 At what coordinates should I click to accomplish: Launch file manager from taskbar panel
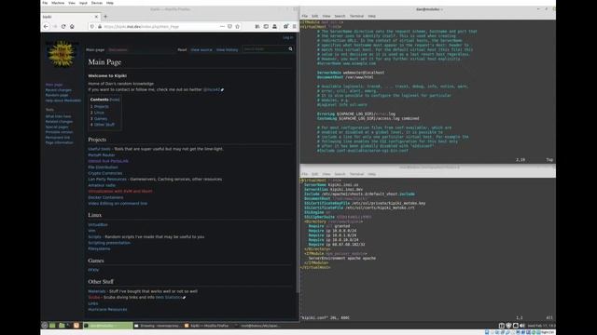pos(62,326)
